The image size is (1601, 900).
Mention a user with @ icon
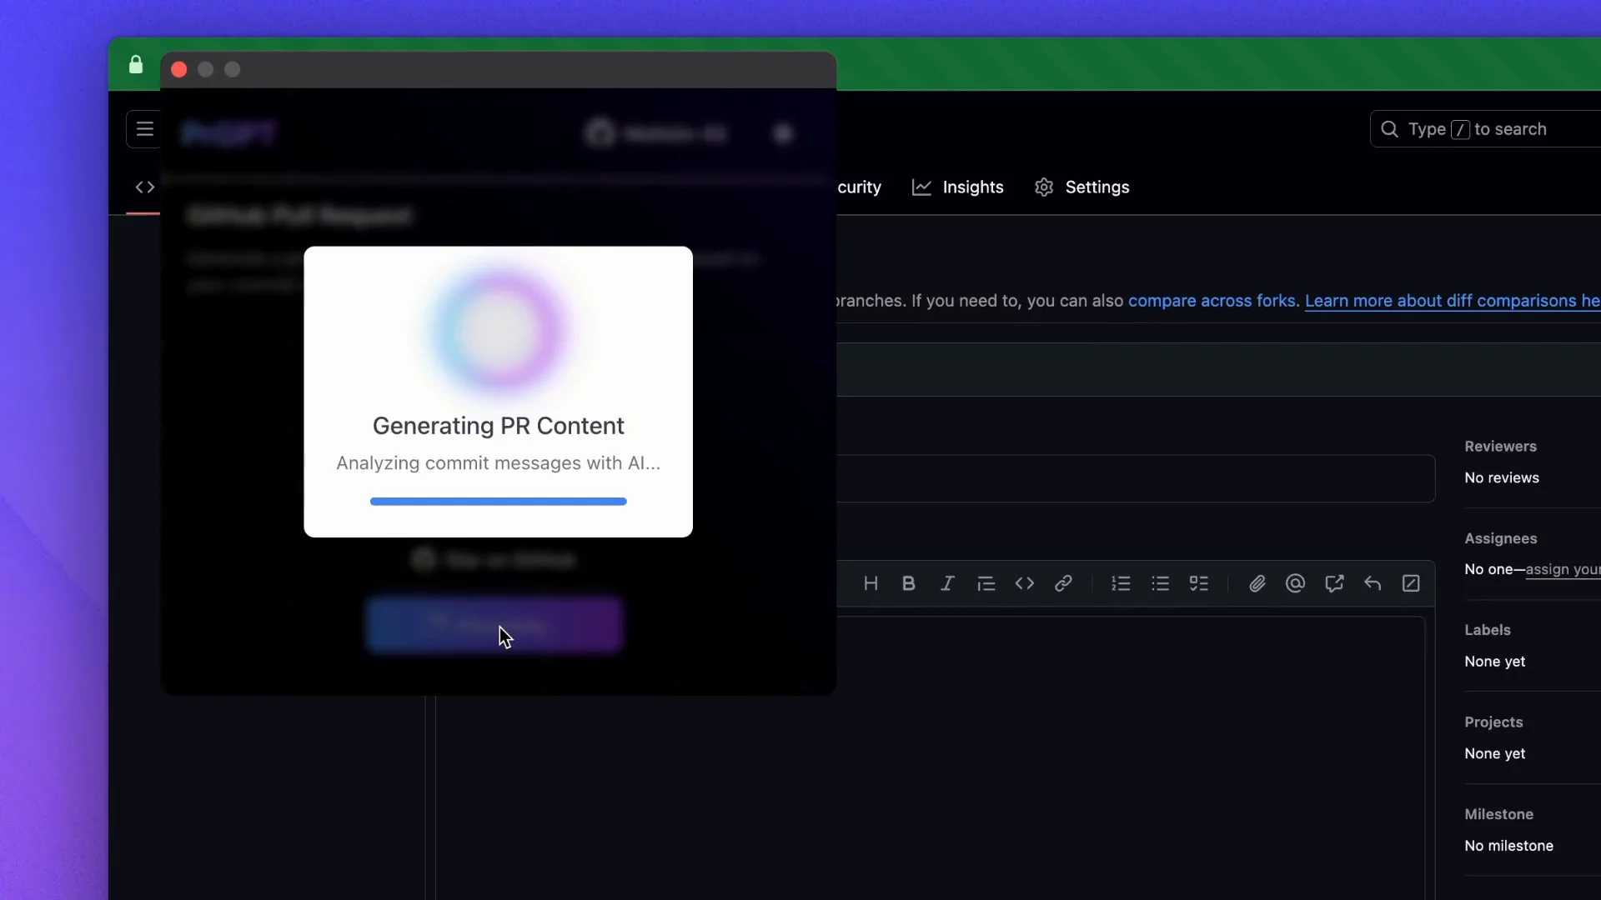(1295, 583)
